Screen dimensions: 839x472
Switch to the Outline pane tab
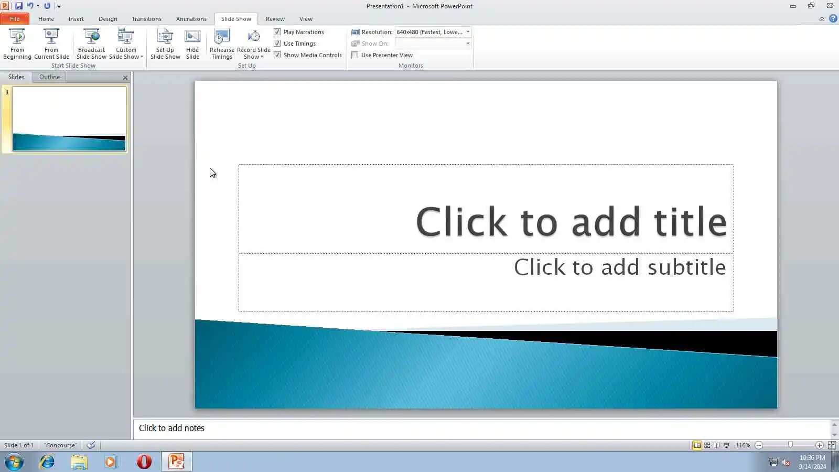tap(50, 77)
